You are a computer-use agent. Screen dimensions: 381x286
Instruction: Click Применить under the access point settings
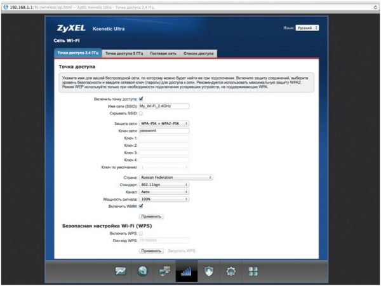(151, 217)
